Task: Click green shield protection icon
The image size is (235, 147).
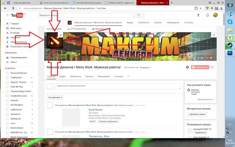Action: tap(207, 8)
